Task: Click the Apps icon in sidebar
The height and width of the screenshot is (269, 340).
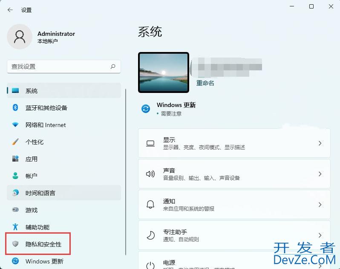Action: (x=15, y=159)
